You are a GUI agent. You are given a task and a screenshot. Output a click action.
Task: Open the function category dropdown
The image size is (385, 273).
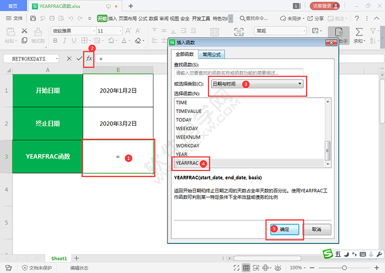click(257, 84)
